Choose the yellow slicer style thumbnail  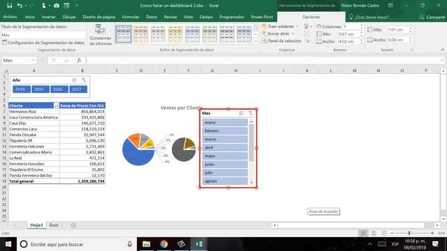(x=175, y=34)
